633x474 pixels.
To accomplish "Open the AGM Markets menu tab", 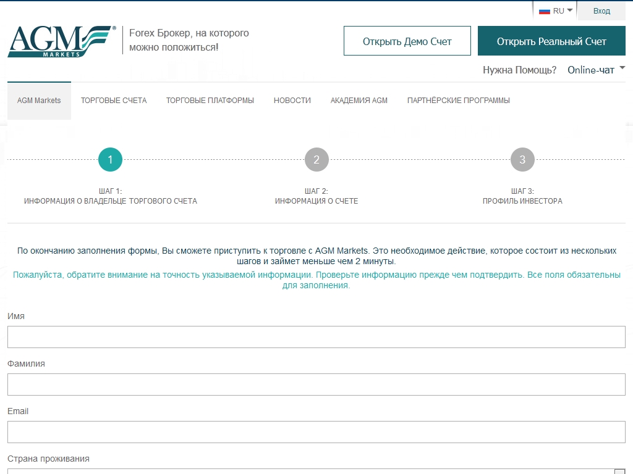I will (39, 101).
